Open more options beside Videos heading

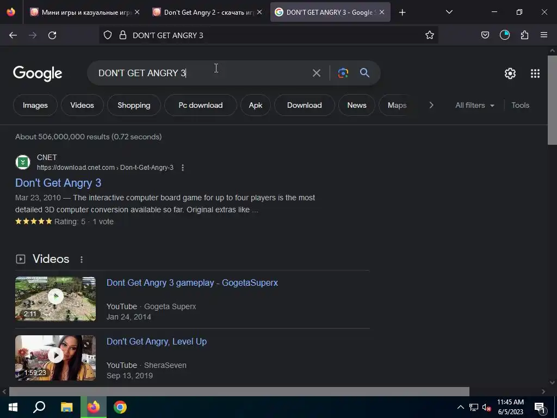tap(82, 260)
